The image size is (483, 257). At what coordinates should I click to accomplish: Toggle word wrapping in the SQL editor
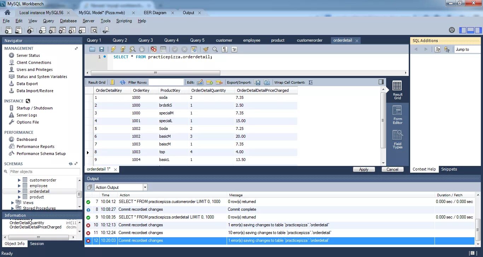(x=234, y=49)
